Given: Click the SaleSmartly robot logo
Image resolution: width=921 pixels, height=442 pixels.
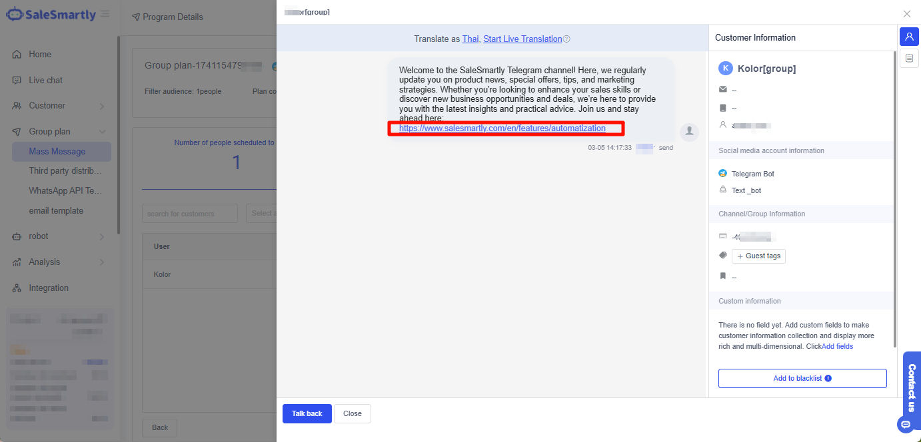Looking at the screenshot, I should [14, 13].
